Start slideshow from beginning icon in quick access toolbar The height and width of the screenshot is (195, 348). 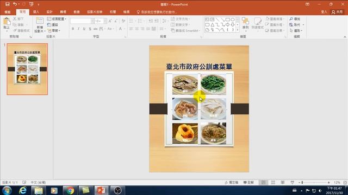[x=32, y=4]
